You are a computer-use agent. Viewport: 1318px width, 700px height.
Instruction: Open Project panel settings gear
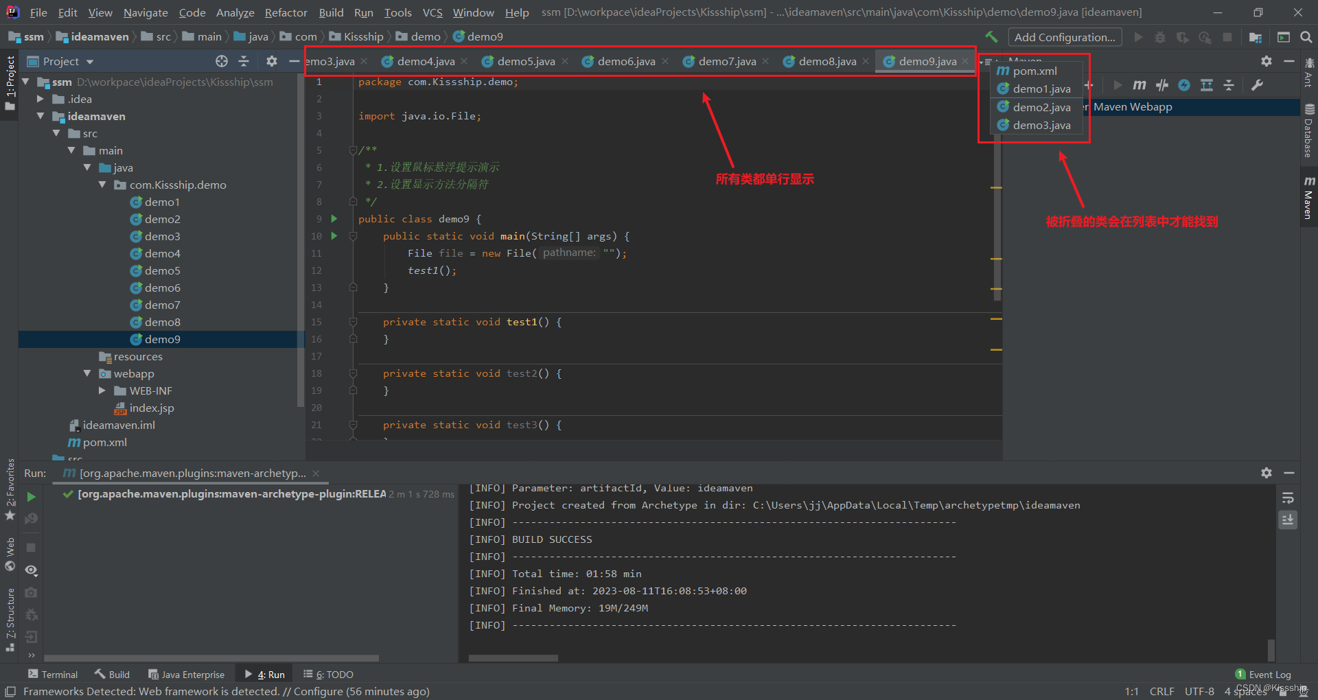pyautogui.click(x=272, y=61)
